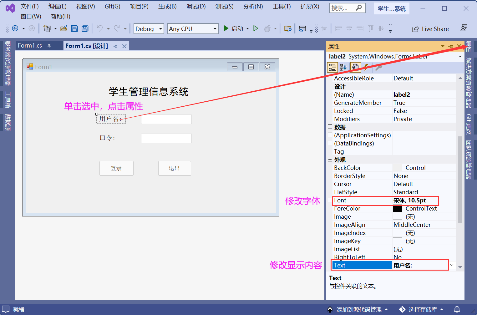
Task: Expand the (ApplicationSettings) property node
Action: [330, 135]
